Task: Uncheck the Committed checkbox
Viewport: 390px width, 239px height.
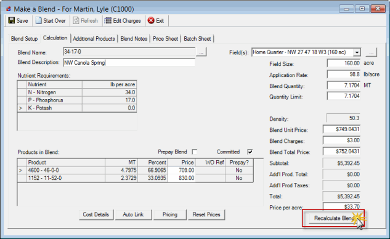Action: [250, 152]
